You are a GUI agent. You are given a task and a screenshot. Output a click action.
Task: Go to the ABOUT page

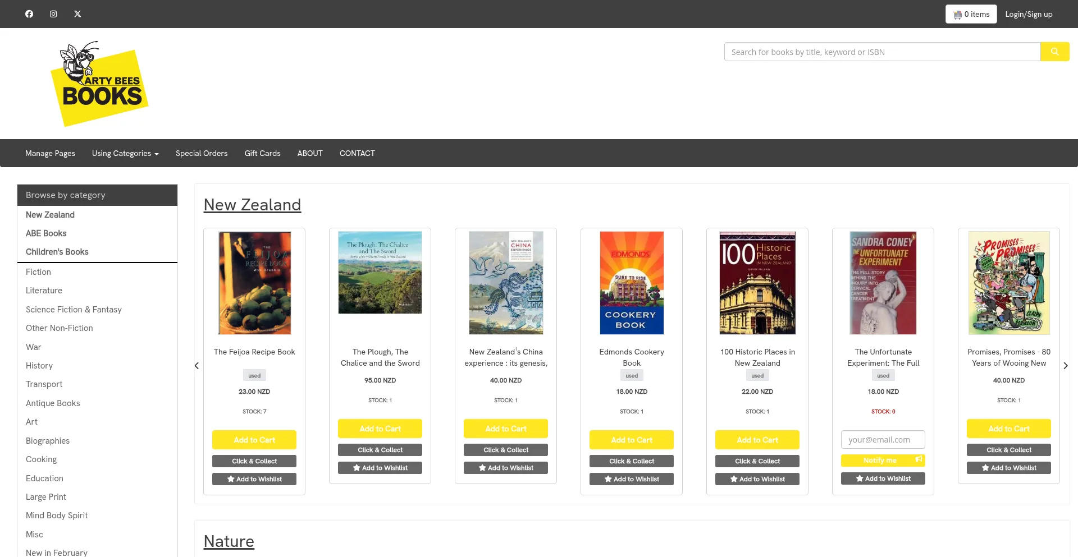click(x=310, y=153)
